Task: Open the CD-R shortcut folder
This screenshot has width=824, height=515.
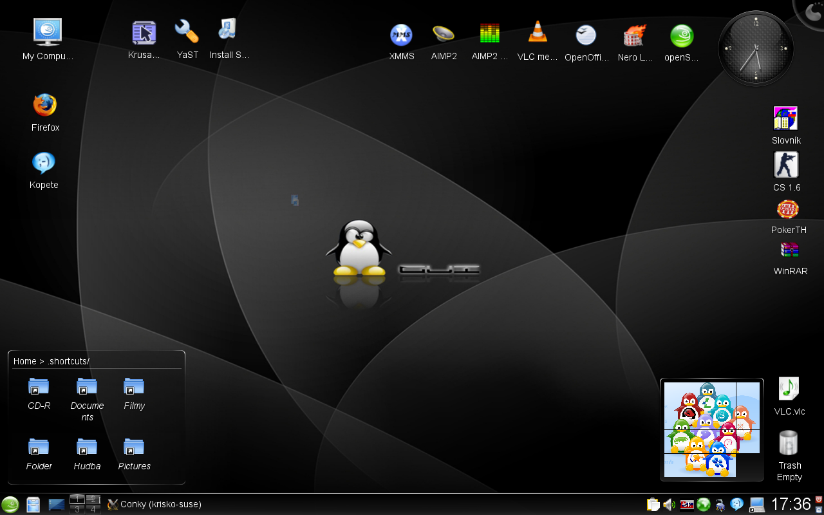Action: click(39, 394)
